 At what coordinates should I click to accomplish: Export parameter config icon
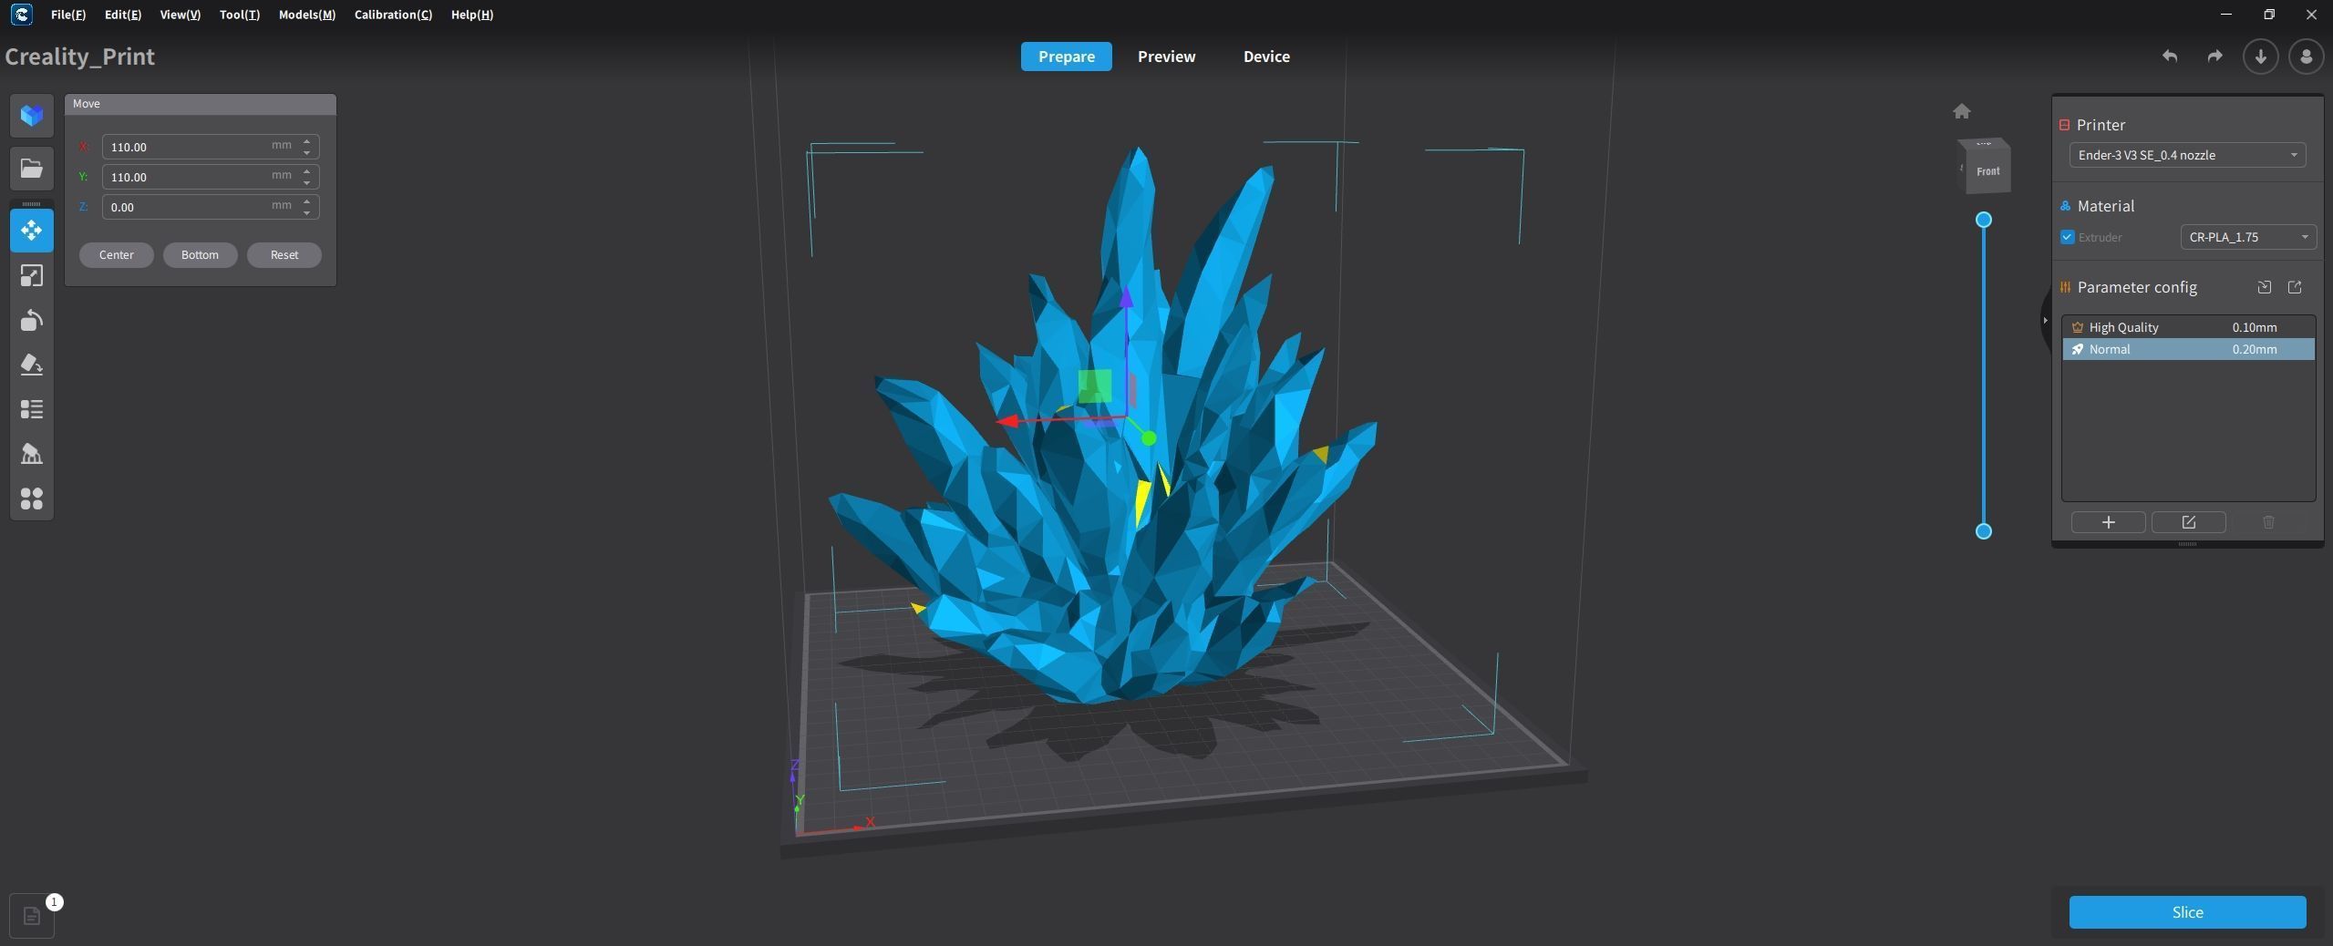pyautogui.click(x=2295, y=287)
